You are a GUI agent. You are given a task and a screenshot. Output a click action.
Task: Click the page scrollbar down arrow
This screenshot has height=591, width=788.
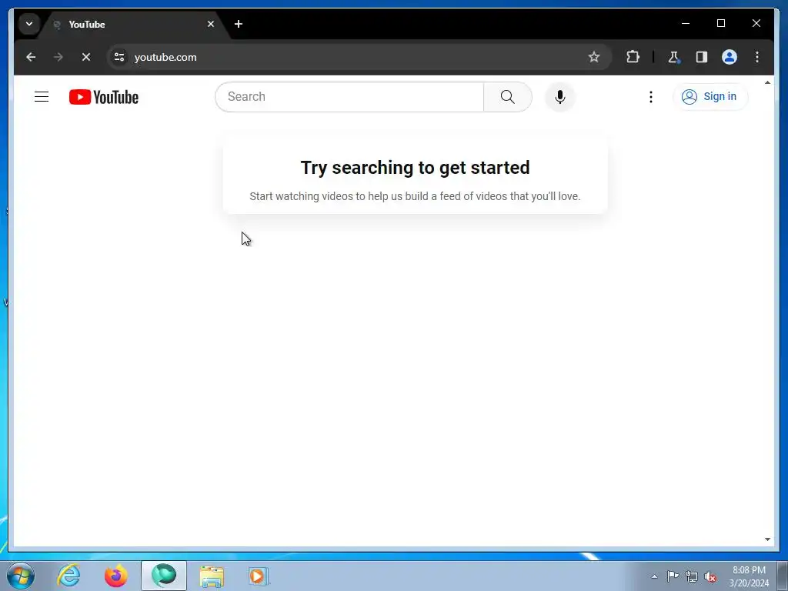pyautogui.click(x=767, y=539)
